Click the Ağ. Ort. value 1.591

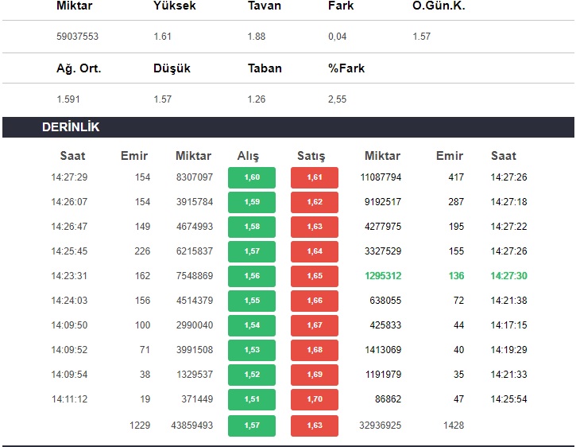tap(68, 99)
